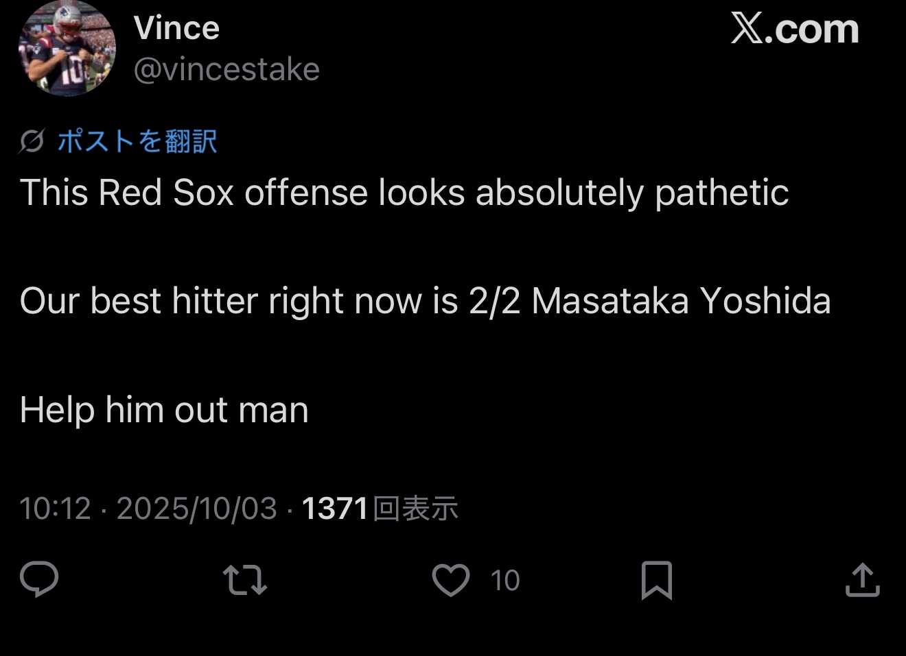Open Vince's profile picture avatar
The width and height of the screenshot is (906, 656).
click(67, 49)
